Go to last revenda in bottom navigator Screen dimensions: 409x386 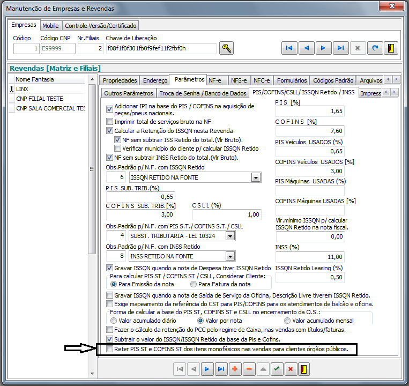click(221, 369)
